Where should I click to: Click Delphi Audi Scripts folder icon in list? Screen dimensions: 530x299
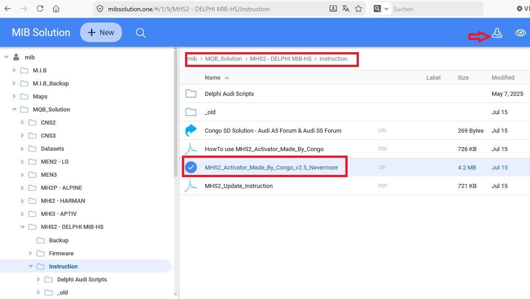coord(191,94)
